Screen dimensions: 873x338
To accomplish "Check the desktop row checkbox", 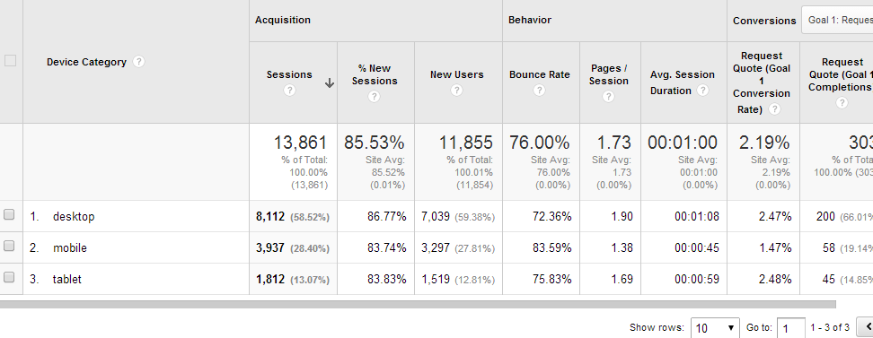I will coord(9,214).
